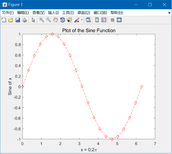This screenshot has width=172, height=154.
Task: Activate the Data Cursor tool
Action: coord(69,20)
